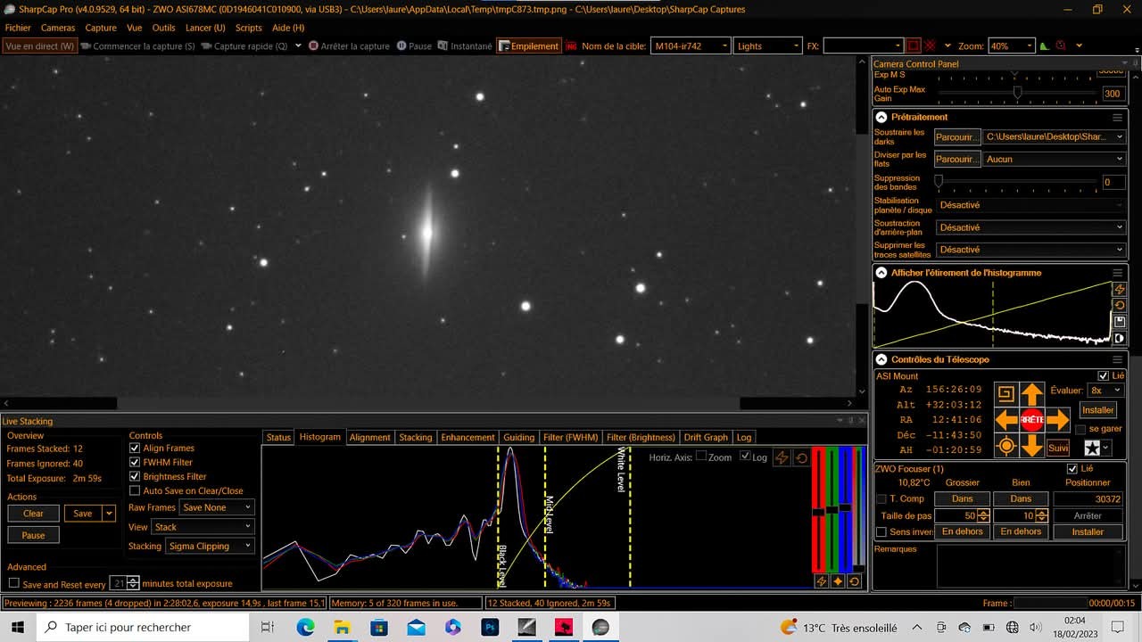
Task: Click the red square selection area icon
Action: 913,45
